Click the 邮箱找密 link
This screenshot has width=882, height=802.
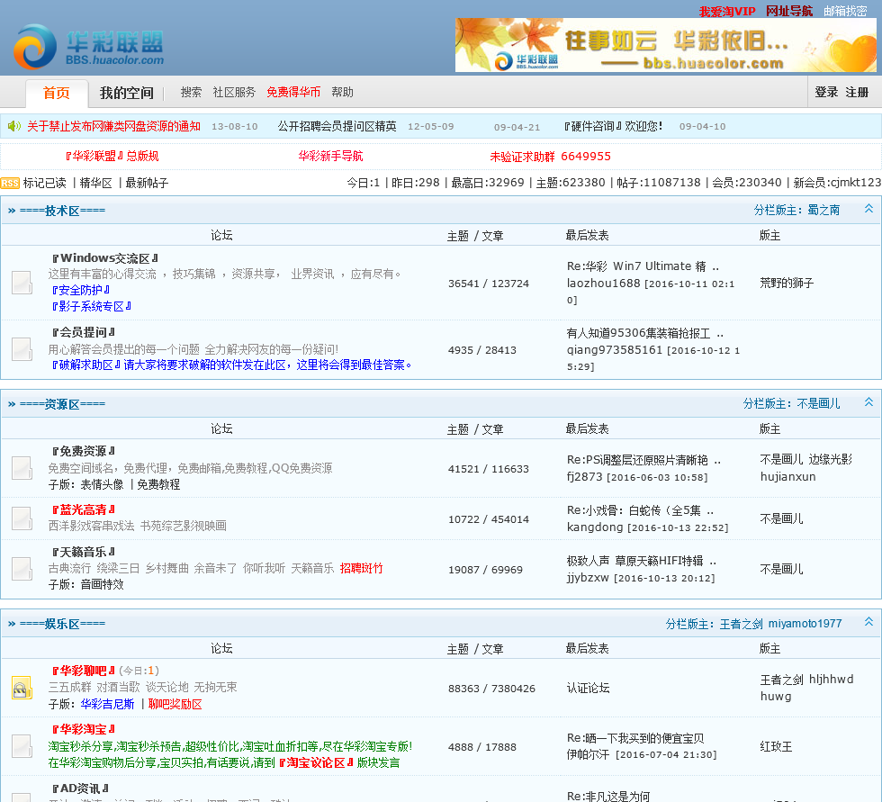[845, 11]
